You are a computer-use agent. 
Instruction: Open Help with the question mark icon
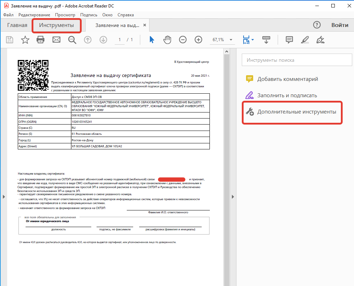point(317,25)
